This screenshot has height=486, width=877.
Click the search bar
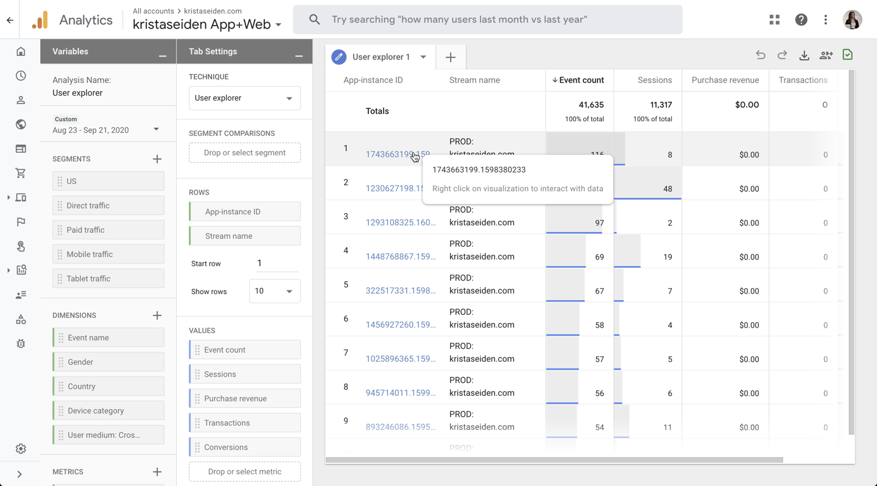487,19
